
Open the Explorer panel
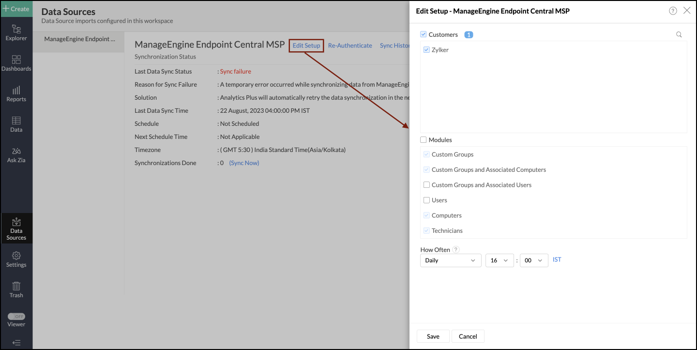(x=16, y=32)
